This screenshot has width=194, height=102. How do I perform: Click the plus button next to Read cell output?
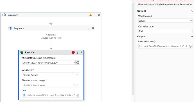point(190,46)
